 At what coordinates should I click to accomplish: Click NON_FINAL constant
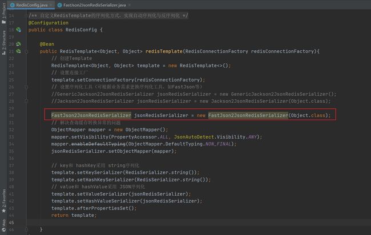point(218,144)
